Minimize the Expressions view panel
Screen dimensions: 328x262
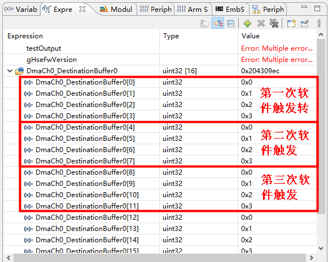click(304, 7)
